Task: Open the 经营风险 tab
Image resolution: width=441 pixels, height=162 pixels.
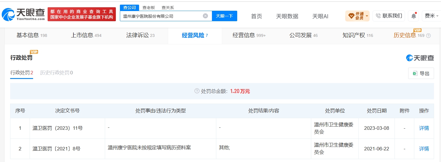Action: 195,35
